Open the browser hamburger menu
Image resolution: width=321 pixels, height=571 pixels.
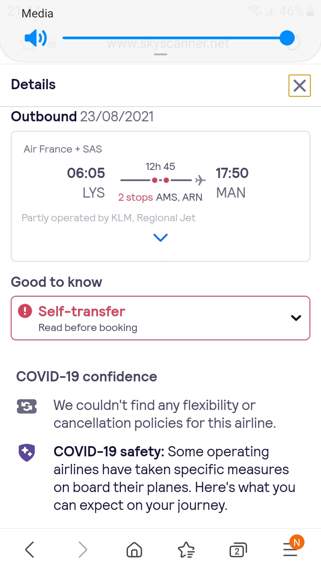290,550
